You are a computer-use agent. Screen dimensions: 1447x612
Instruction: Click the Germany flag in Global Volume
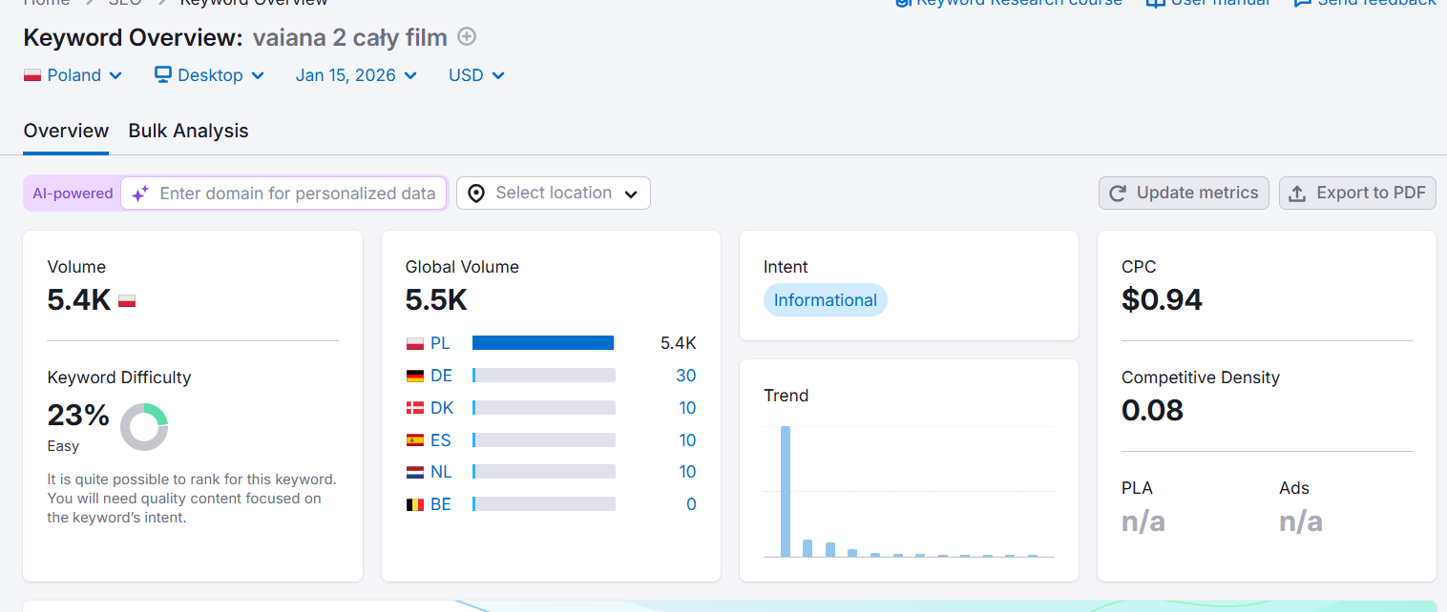point(415,376)
